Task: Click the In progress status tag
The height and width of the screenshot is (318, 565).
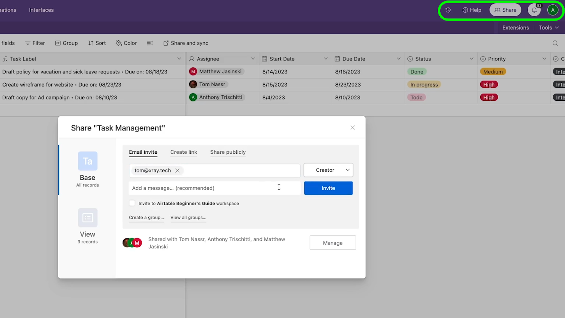Action: coord(424,84)
